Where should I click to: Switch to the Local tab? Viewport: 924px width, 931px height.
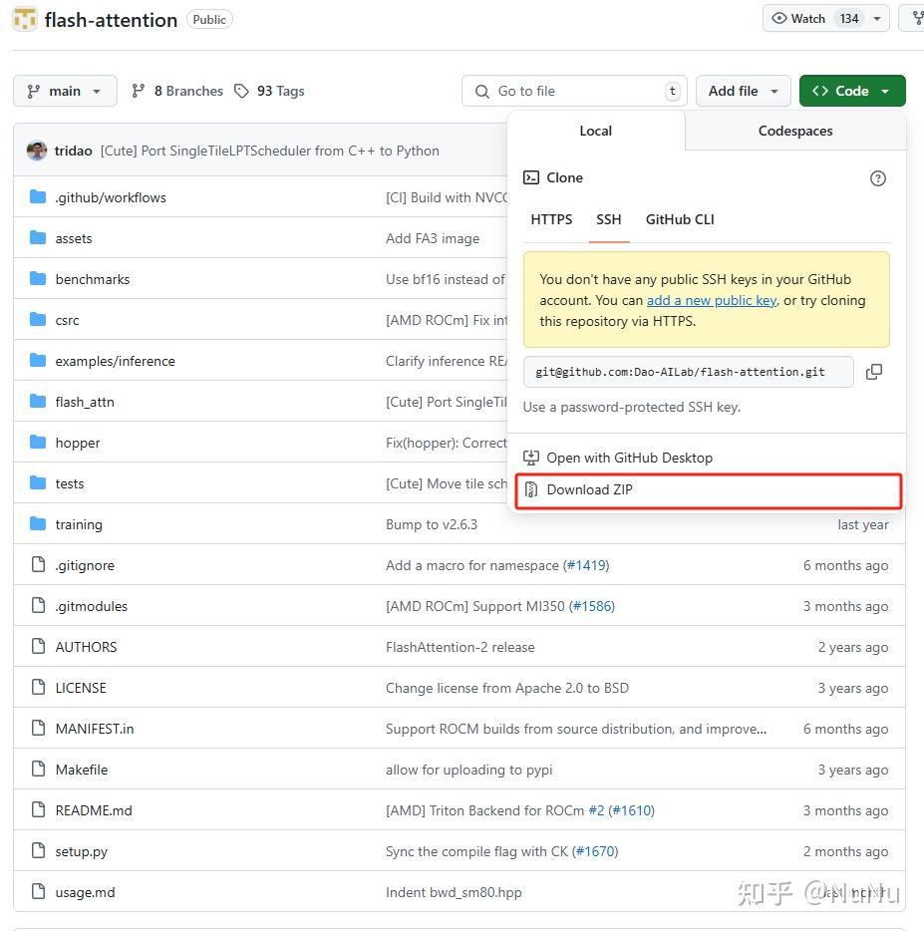(x=596, y=131)
